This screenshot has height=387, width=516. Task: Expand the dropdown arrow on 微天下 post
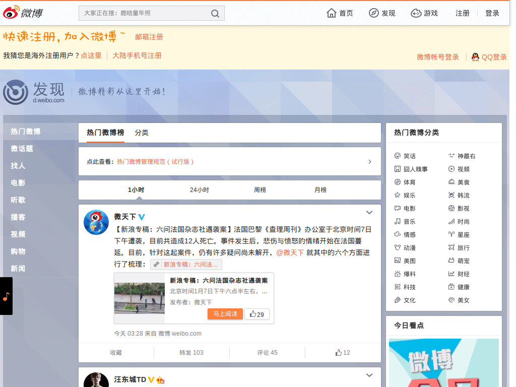click(369, 213)
